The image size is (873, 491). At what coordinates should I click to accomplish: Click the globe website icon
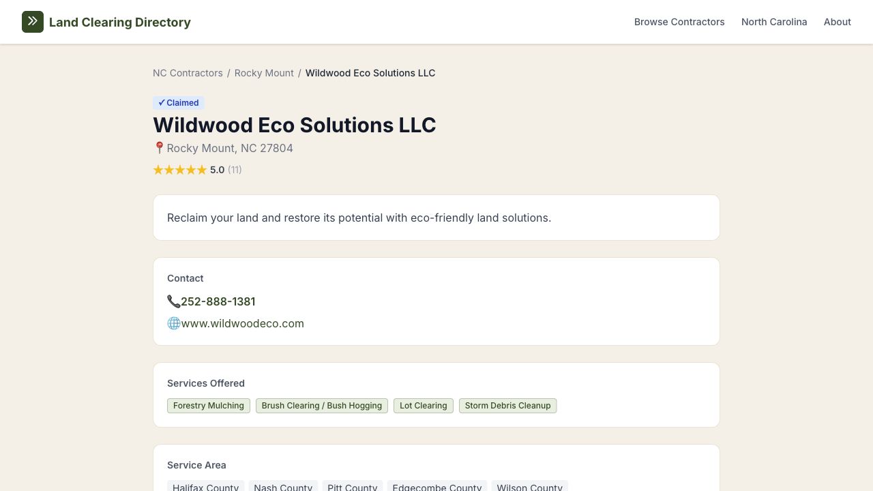click(x=174, y=323)
